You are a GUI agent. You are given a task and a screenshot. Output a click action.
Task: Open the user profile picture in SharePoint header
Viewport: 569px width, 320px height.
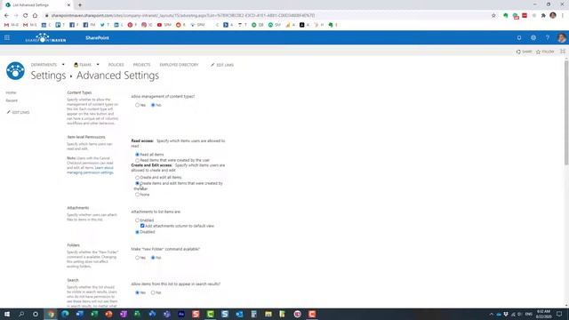(562, 37)
